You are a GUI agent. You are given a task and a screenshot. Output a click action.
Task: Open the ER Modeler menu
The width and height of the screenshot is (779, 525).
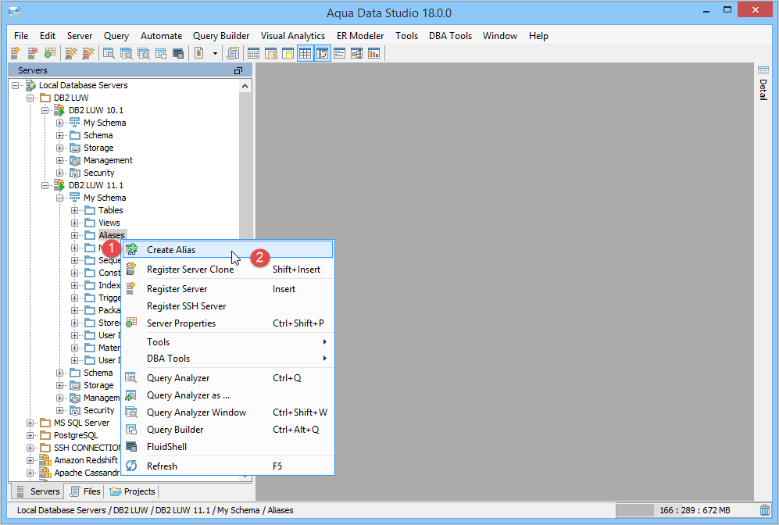360,36
